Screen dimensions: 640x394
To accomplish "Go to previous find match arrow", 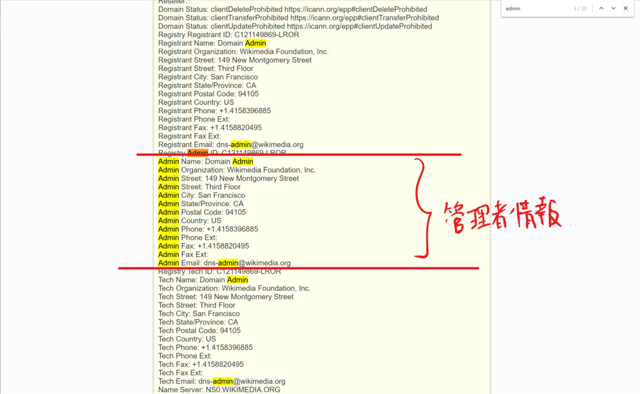I will click(601, 8).
